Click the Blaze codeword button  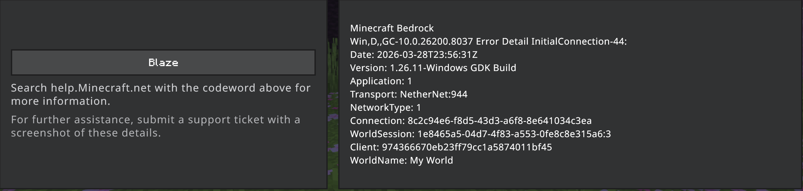163,62
